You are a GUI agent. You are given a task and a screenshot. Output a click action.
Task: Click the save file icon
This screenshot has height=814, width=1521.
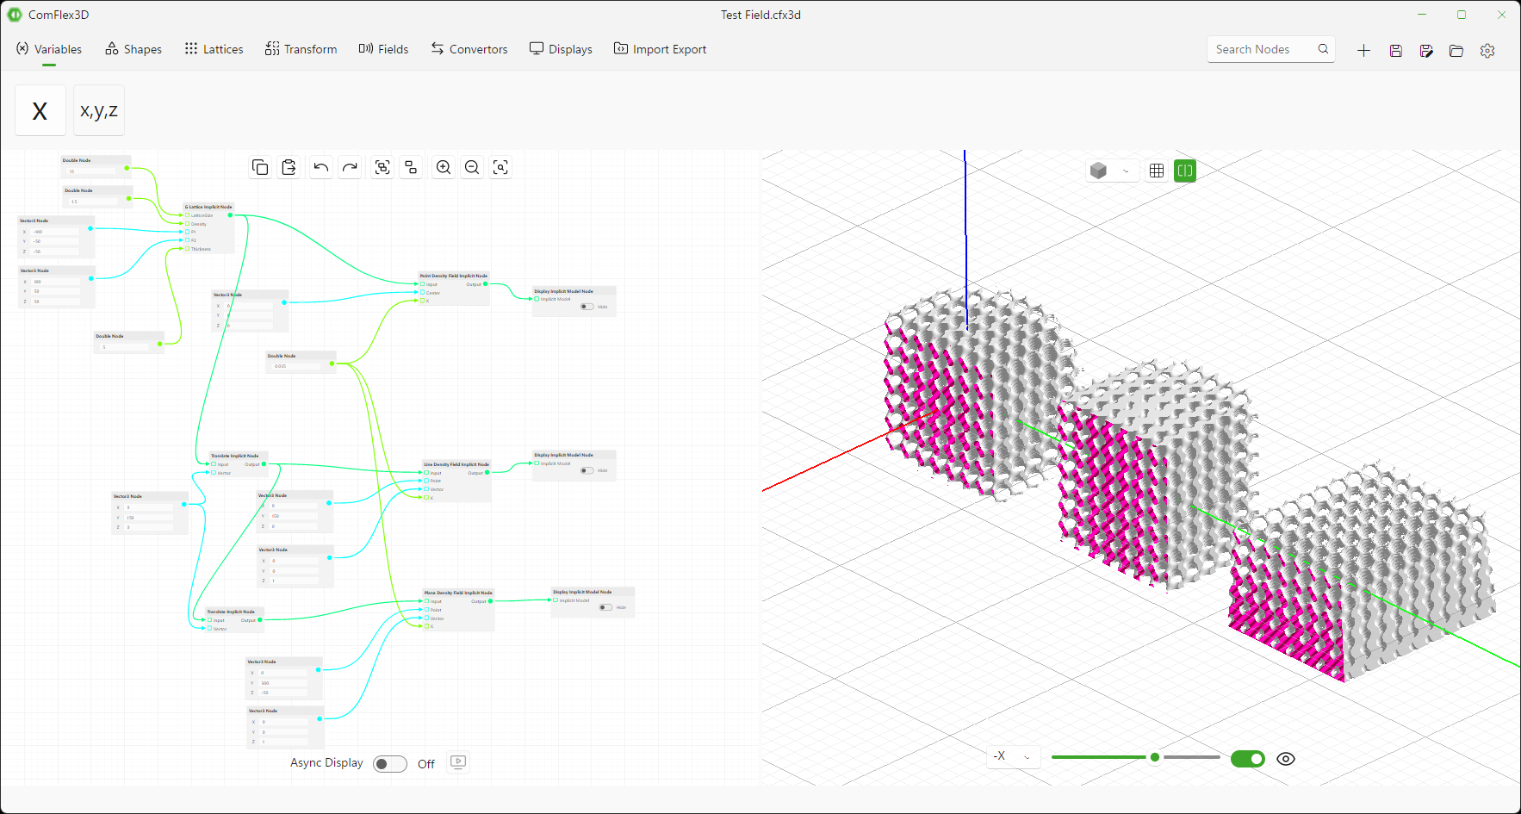pos(1396,51)
